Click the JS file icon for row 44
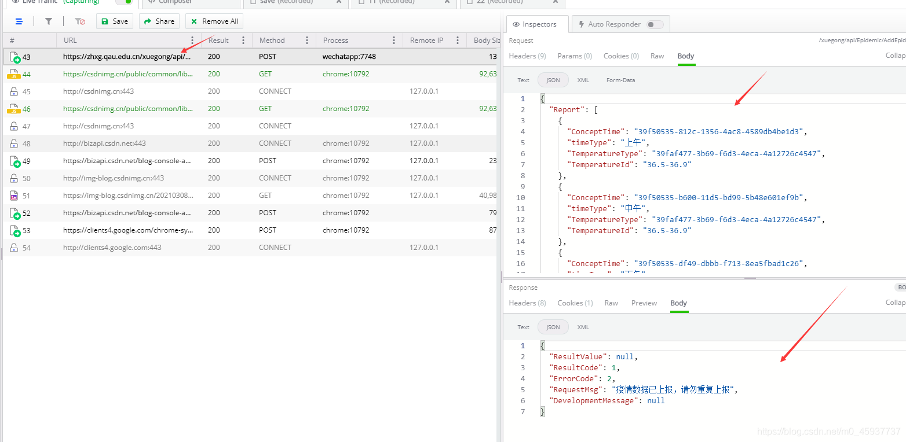The image size is (906, 442). pyautogui.click(x=13, y=74)
